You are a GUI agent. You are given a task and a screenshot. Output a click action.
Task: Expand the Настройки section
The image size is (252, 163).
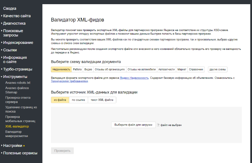pos(13,146)
